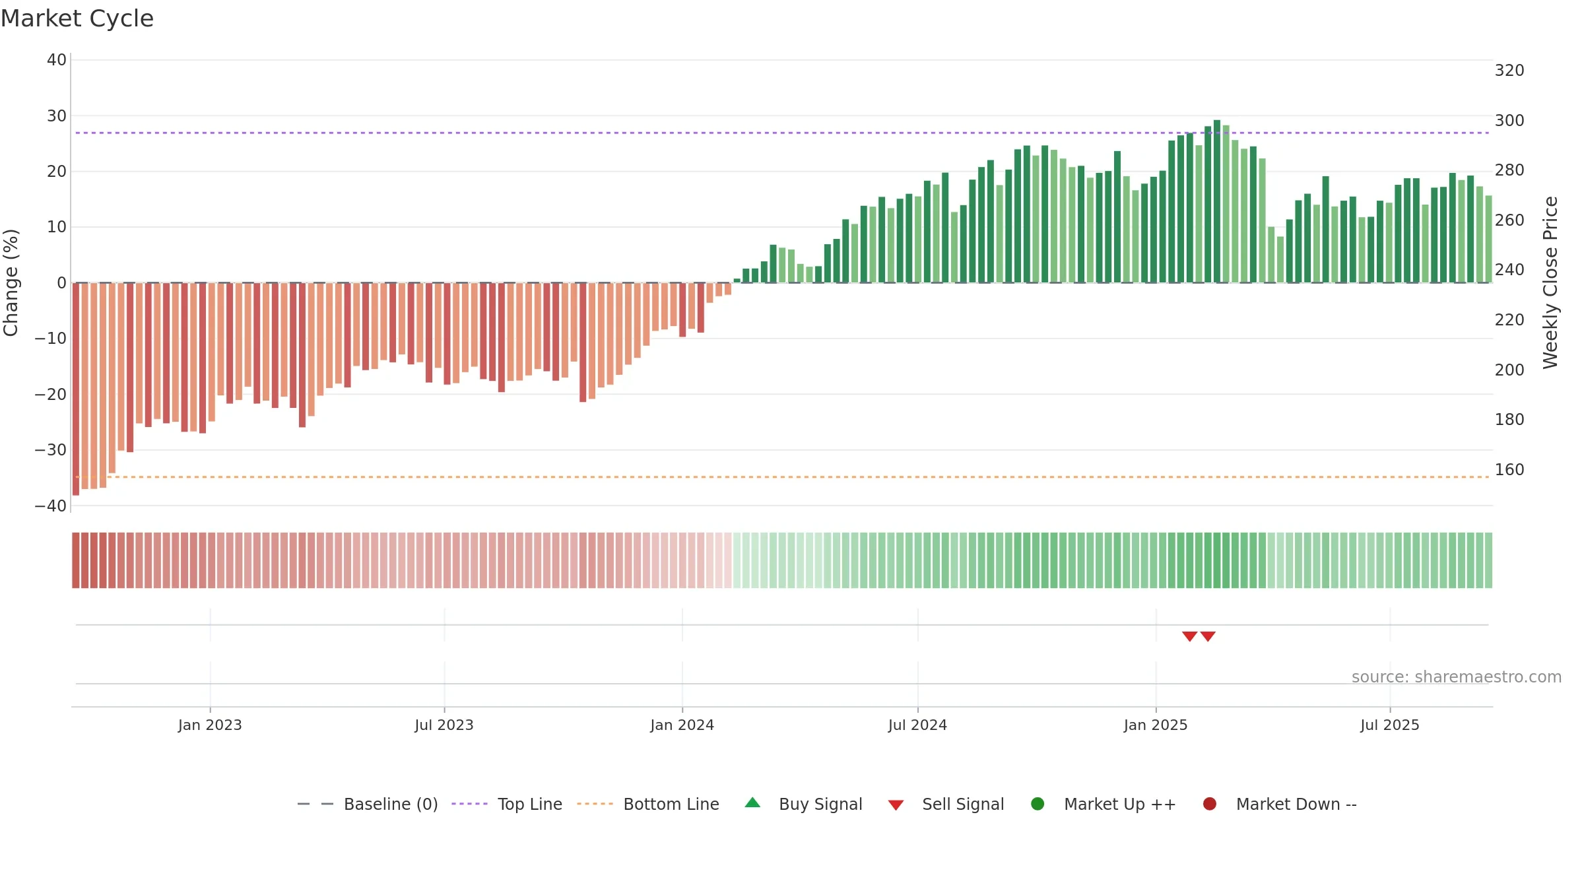The width and height of the screenshot is (1584, 891).
Task: Click the red Sell Signal triangle in legend
Action: (896, 805)
